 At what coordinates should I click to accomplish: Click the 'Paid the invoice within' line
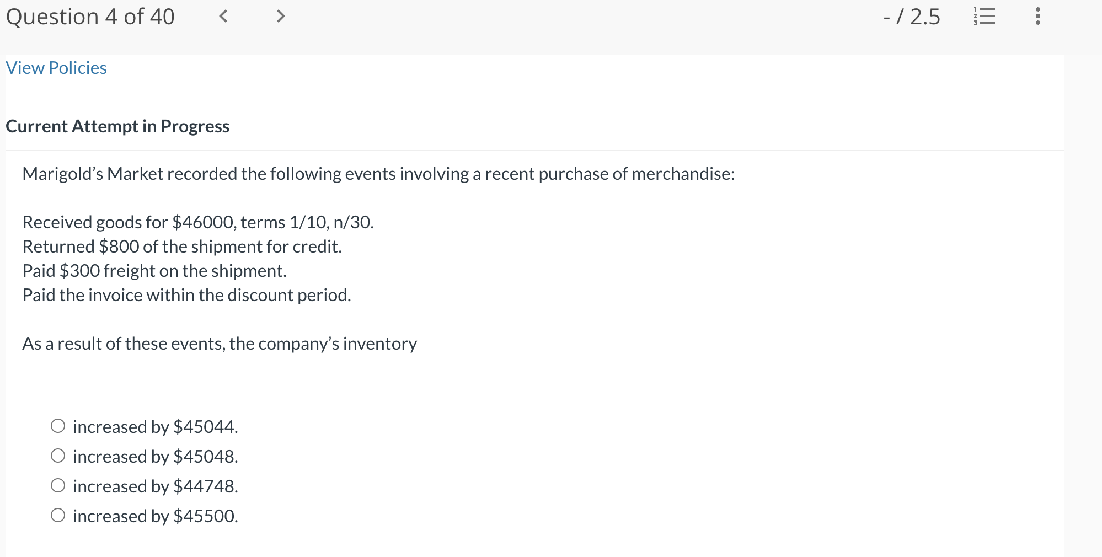[x=186, y=295]
